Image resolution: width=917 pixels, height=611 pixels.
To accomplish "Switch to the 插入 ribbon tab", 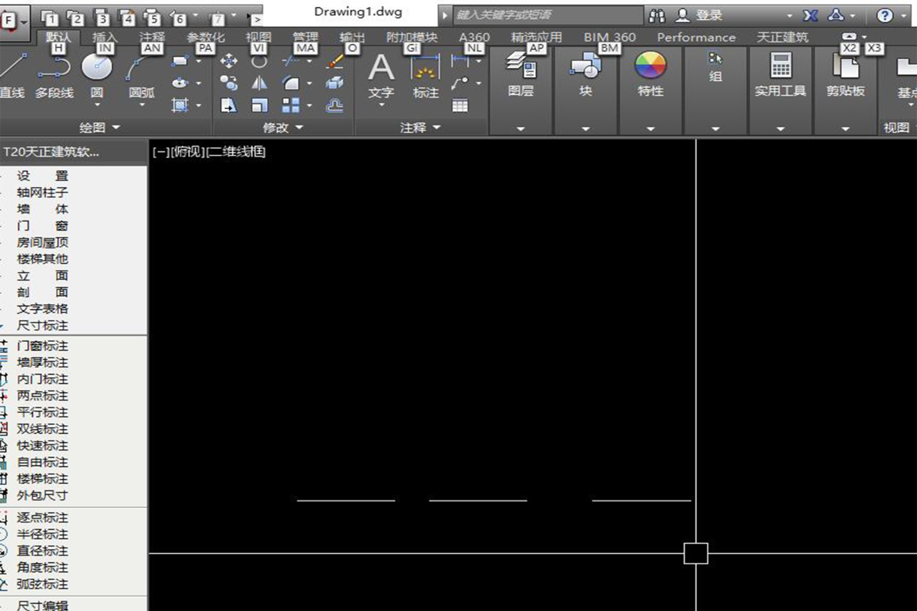I will click(x=104, y=37).
